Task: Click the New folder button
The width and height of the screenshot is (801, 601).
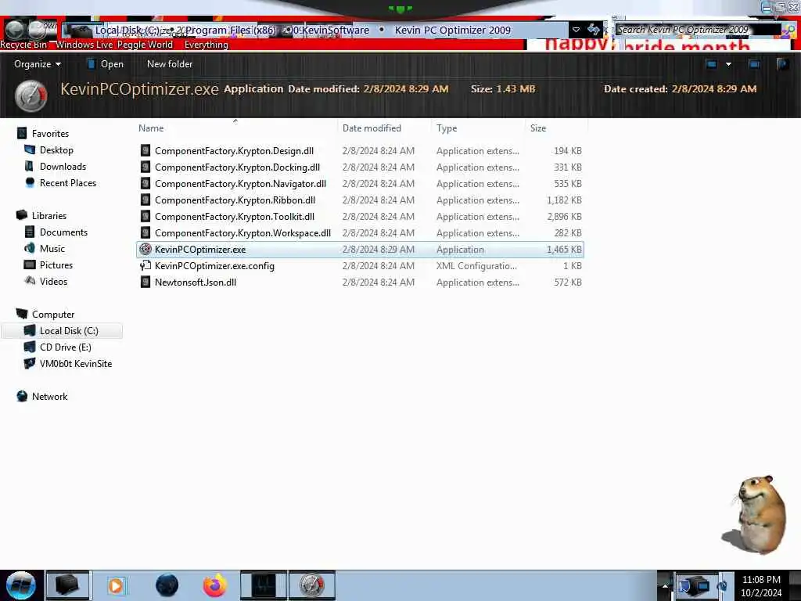Action: tap(170, 64)
